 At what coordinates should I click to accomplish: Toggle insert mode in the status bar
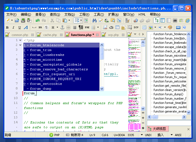[161, 135]
